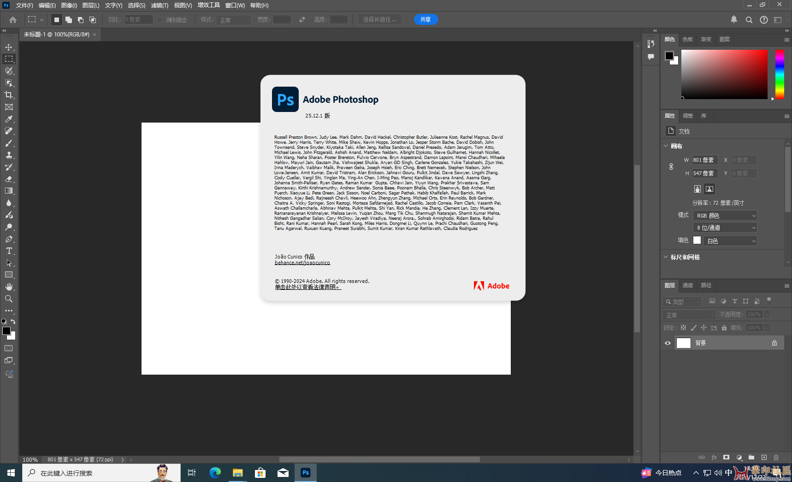Select the Move tool
792x482 pixels.
click(9, 47)
